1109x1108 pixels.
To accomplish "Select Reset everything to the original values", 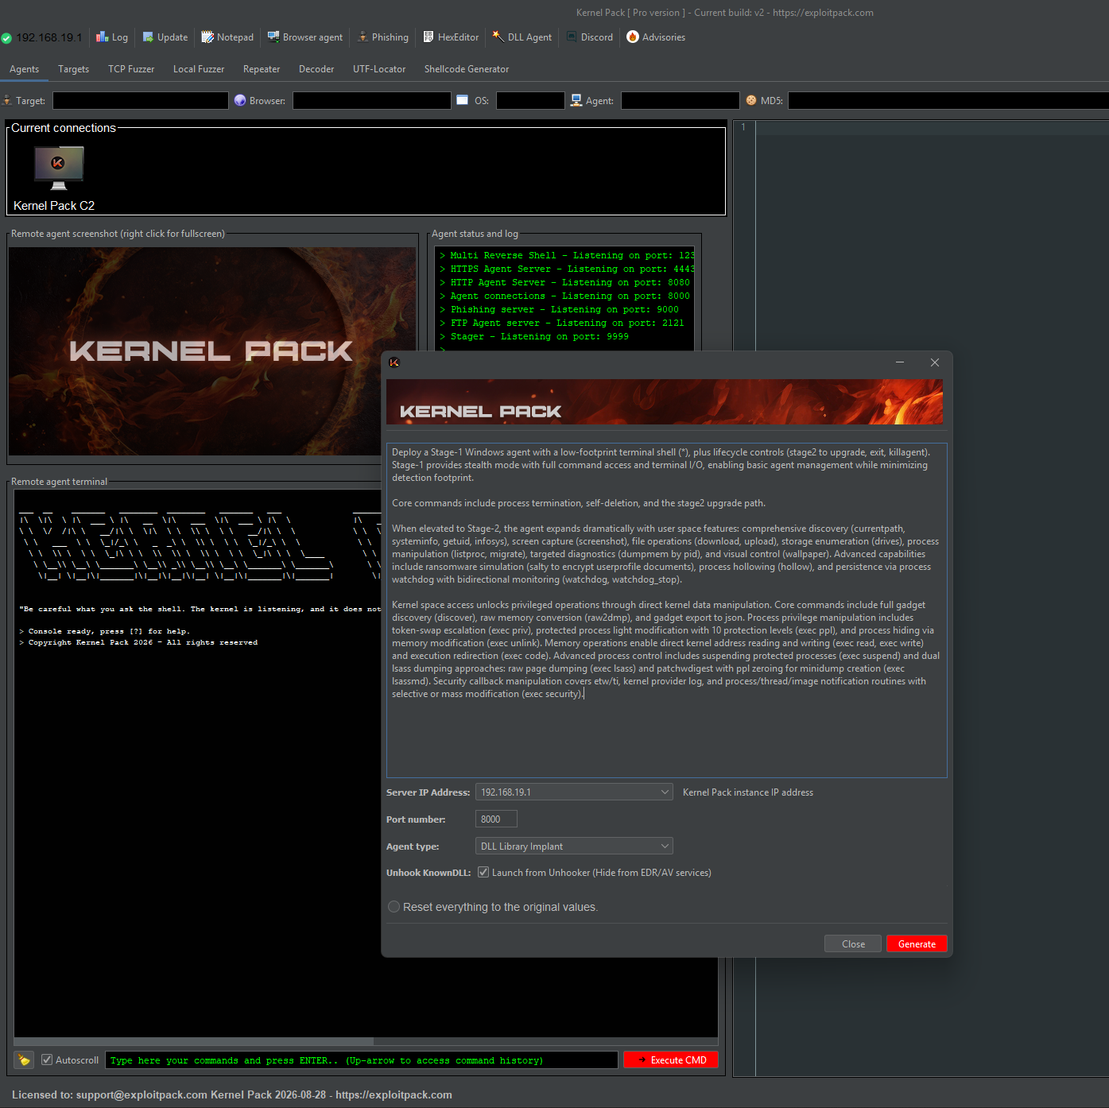I will [394, 907].
